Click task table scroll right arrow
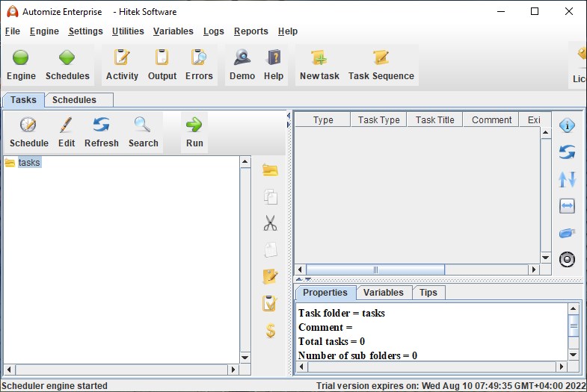The image size is (587, 392). tap(534, 270)
